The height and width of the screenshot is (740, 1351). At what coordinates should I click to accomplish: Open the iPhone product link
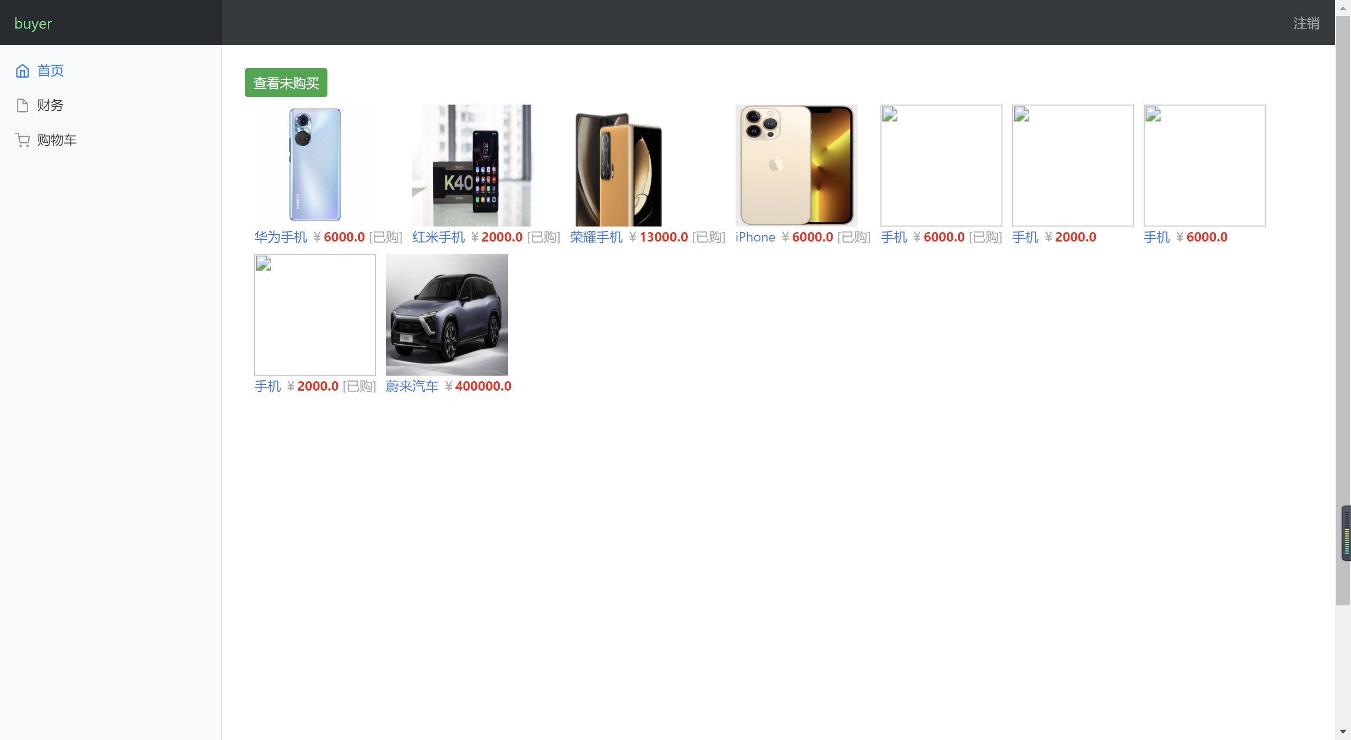tap(755, 237)
